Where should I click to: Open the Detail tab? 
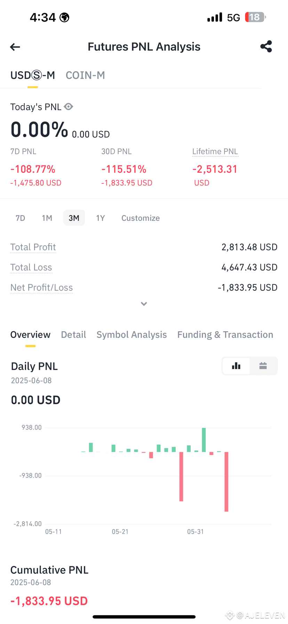pyautogui.click(x=73, y=335)
